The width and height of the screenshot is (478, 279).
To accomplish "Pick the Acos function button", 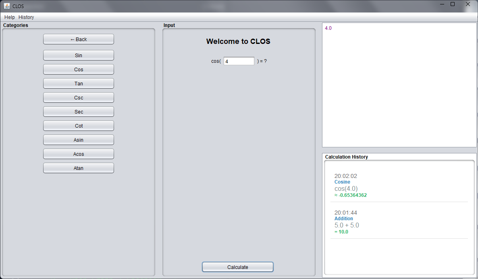I will (79, 154).
